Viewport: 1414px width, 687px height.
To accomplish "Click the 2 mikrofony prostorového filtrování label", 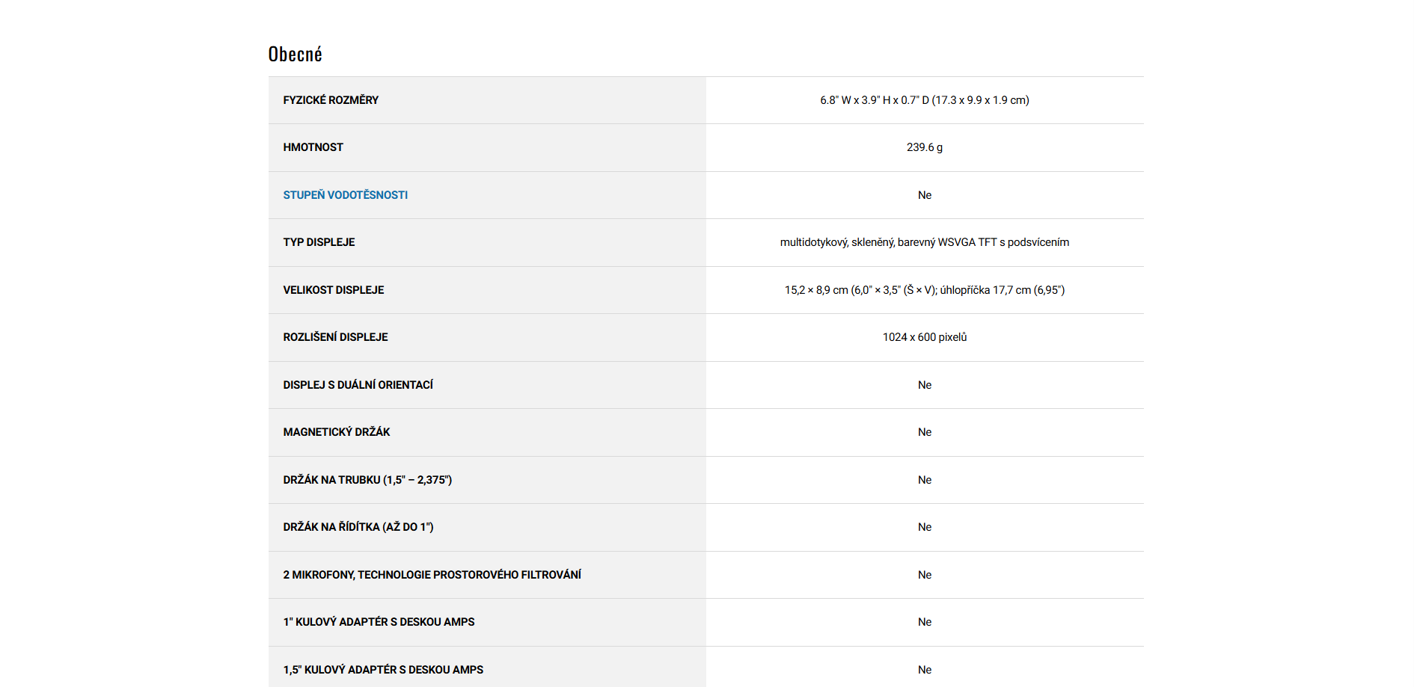I will [432, 575].
